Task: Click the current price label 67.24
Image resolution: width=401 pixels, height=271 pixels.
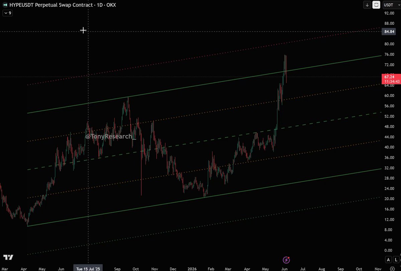Action: 389,77
